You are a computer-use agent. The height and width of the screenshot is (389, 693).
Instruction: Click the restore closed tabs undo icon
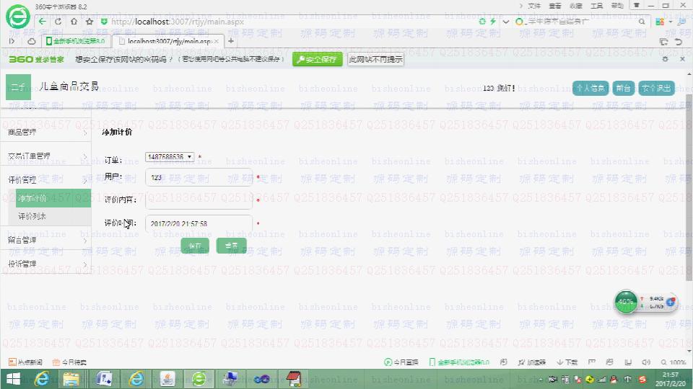[x=678, y=42]
